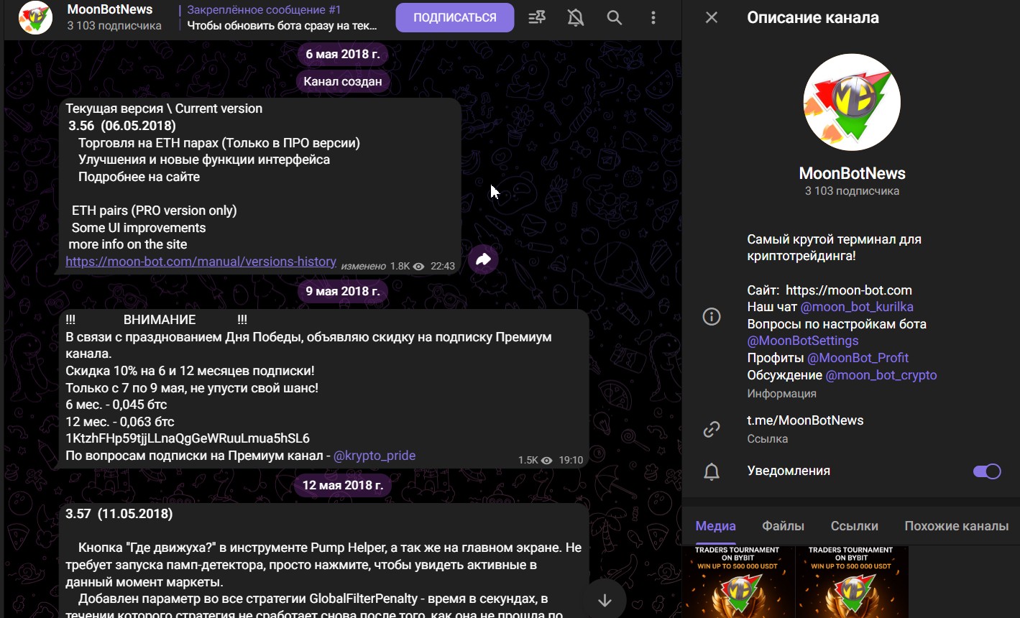Jump to latest with down-arrow button
The height and width of the screenshot is (618, 1020).
(x=605, y=600)
